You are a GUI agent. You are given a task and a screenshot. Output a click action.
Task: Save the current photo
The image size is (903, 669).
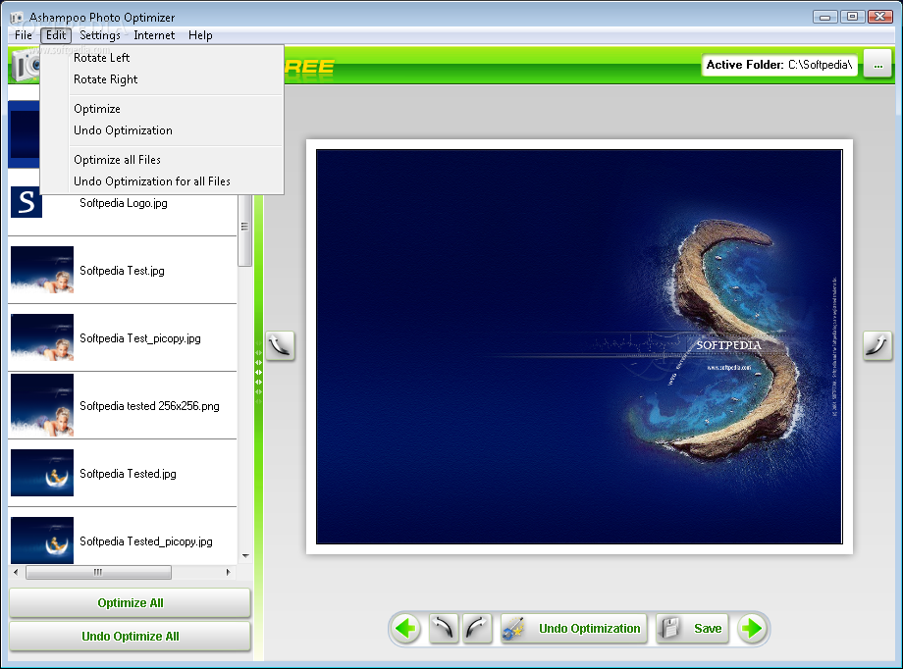pos(692,628)
